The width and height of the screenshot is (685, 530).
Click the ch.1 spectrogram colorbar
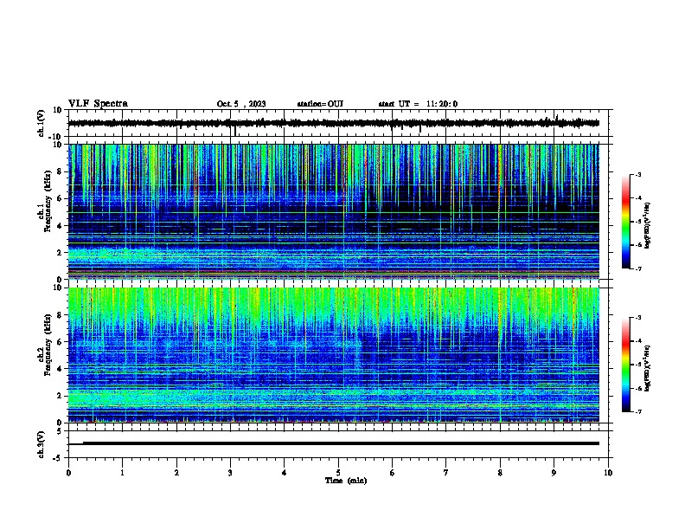[626, 222]
